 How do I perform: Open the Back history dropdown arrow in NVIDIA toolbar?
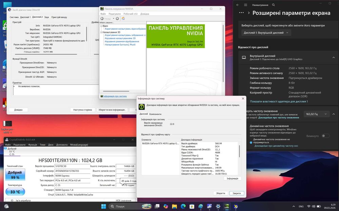point(114,19)
